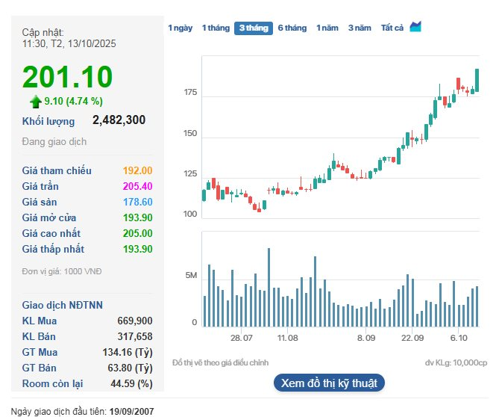Click the chart type icon beside Tất cả
499x417 pixels.
(415, 27)
